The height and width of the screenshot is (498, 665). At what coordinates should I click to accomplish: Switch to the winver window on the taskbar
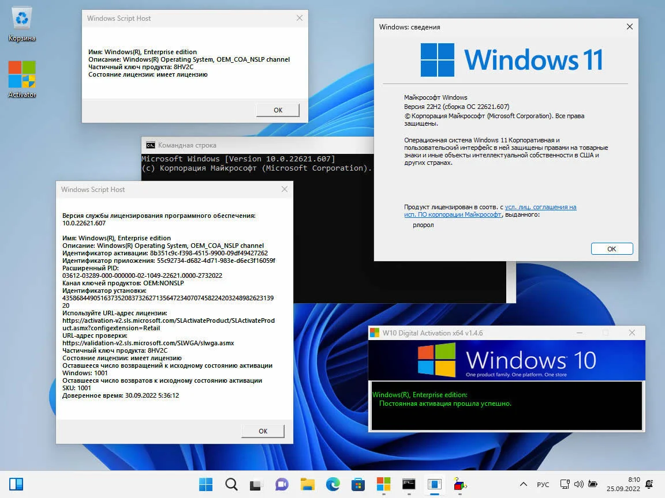(x=435, y=484)
